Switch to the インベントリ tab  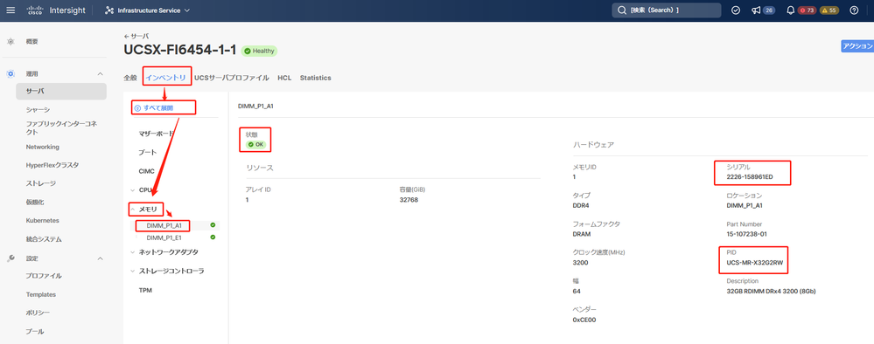point(165,78)
